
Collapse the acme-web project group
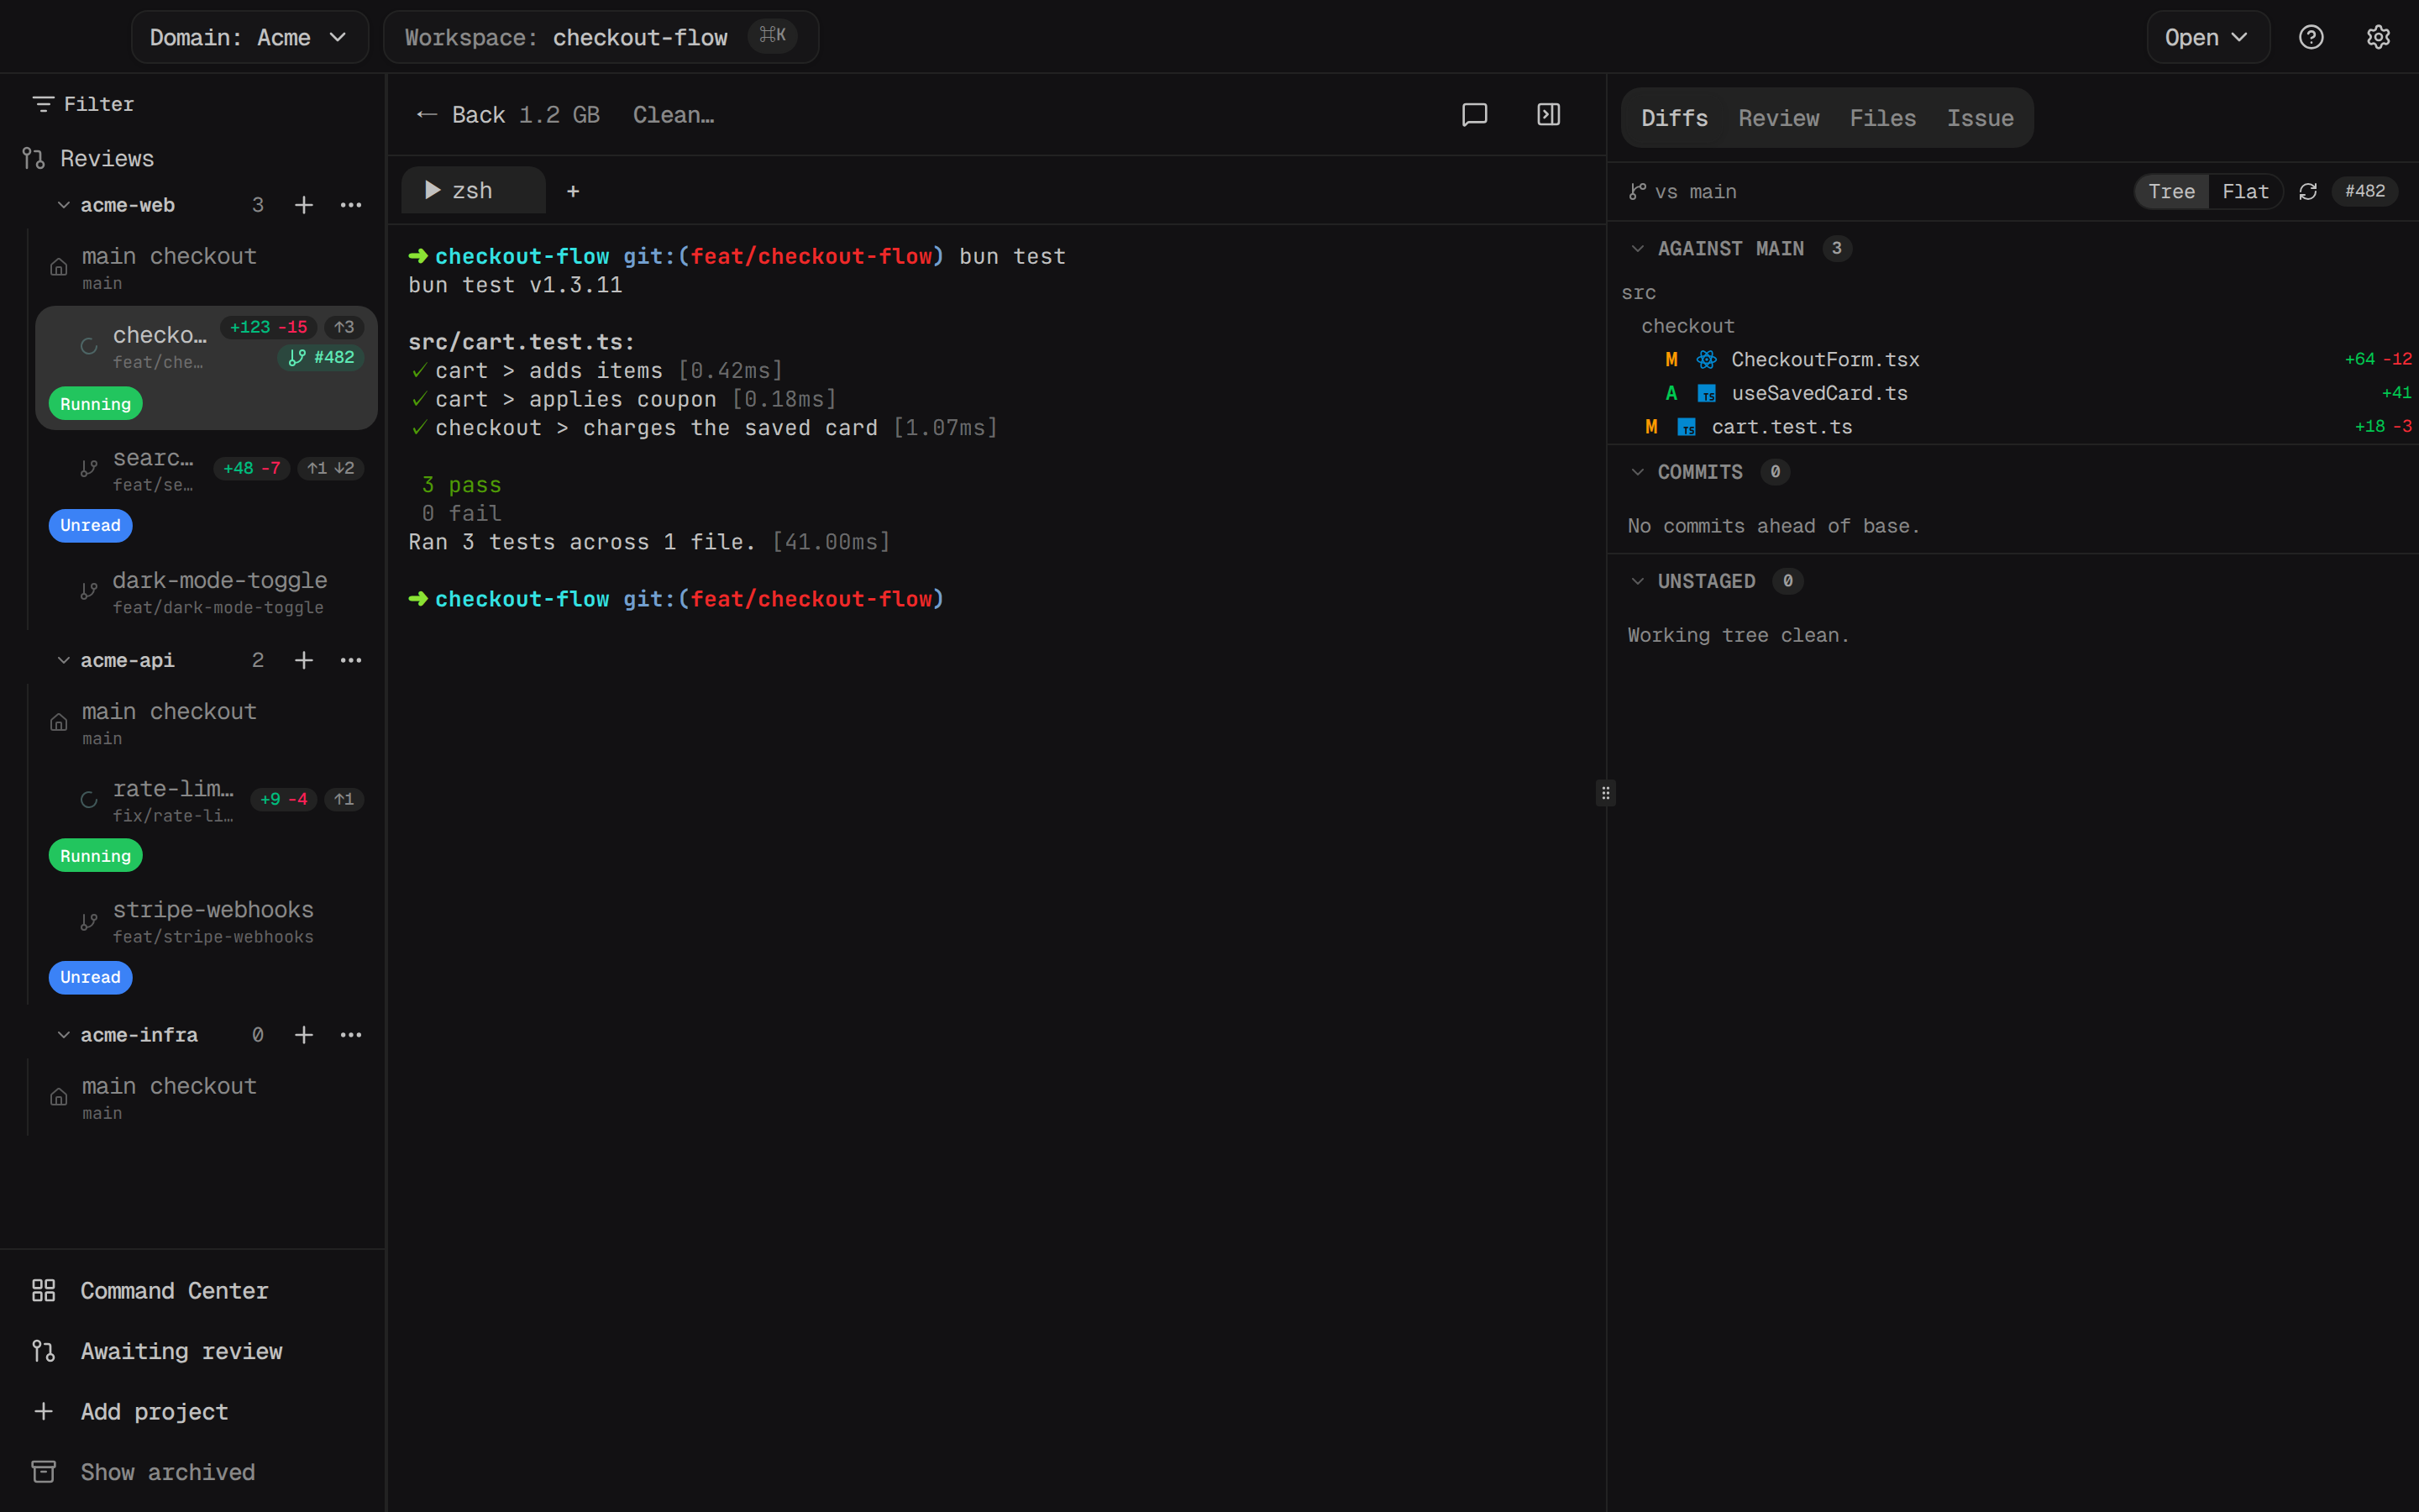point(63,205)
